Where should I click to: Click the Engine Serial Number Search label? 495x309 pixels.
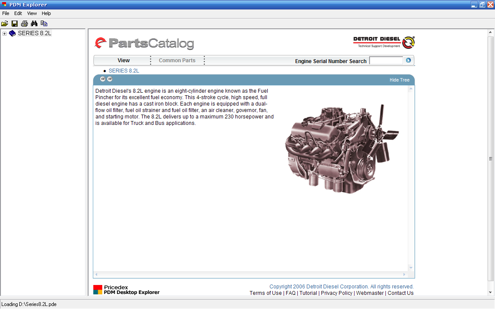pyautogui.click(x=330, y=61)
